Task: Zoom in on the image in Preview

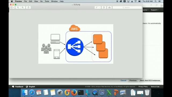Action: [x=23, y=8]
